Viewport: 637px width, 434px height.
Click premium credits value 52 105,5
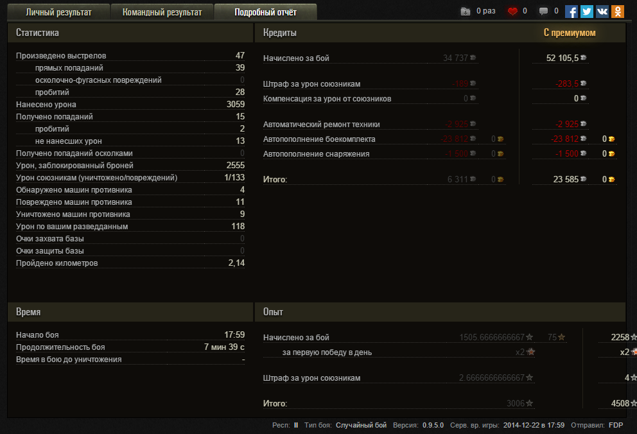pos(563,58)
